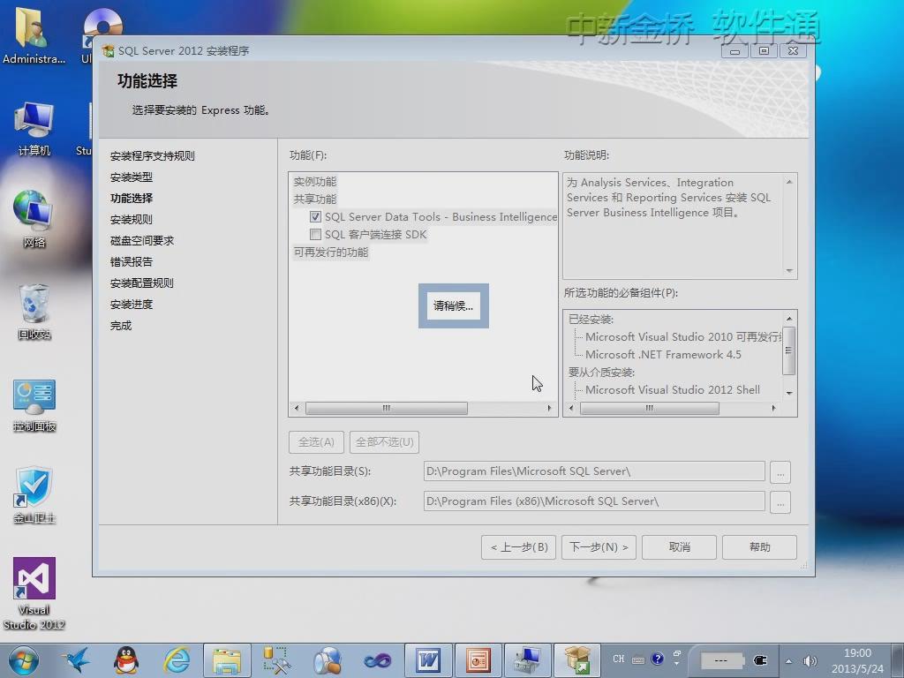
Task: Uncheck SQL Server Data Tools - Business Intelligence
Action: (x=315, y=217)
